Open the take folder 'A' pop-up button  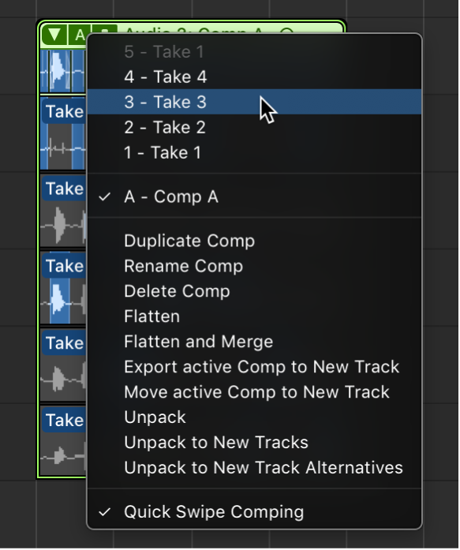pyautogui.click(x=79, y=35)
